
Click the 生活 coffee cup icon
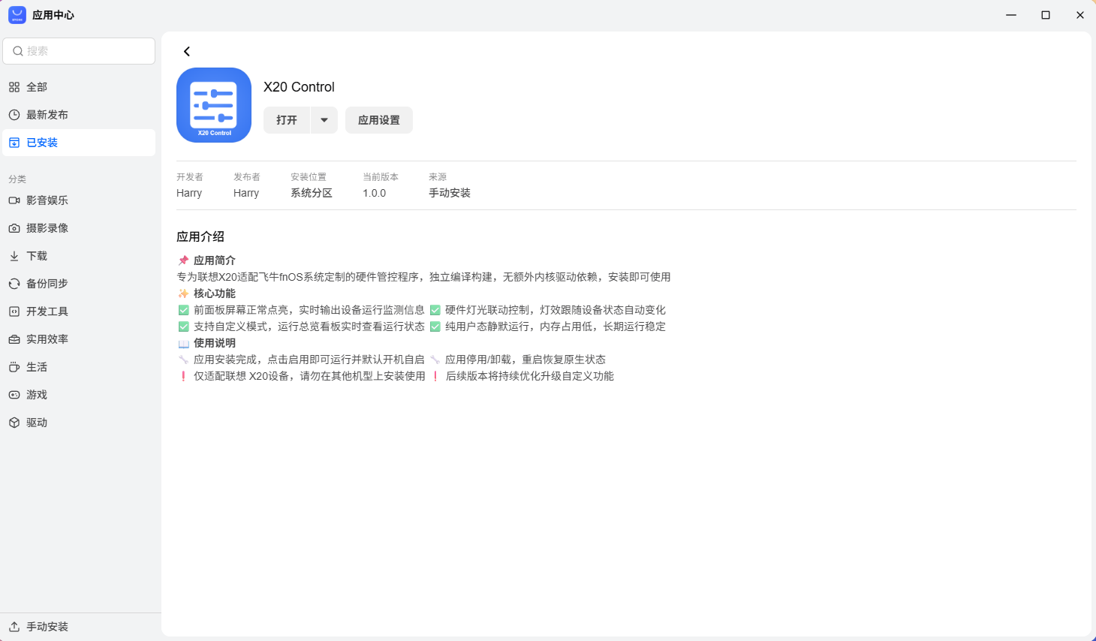click(x=14, y=367)
